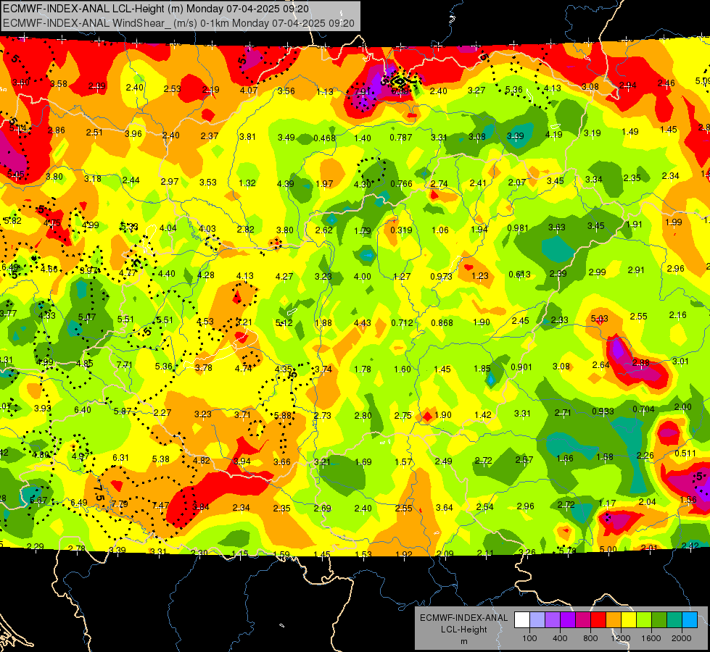710x652 pixels.
Task: Click the white legend swatch below 100
Action: tap(522, 620)
